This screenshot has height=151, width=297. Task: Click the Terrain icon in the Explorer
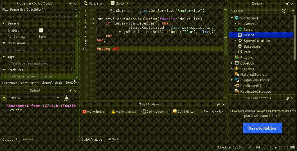click(x=240, y=29)
